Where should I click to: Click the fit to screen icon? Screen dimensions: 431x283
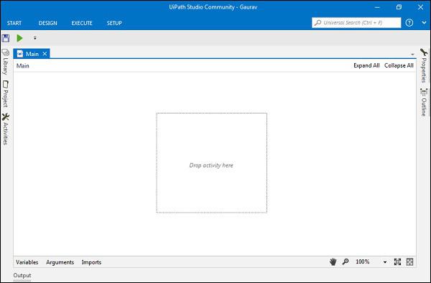[x=397, y=262]
